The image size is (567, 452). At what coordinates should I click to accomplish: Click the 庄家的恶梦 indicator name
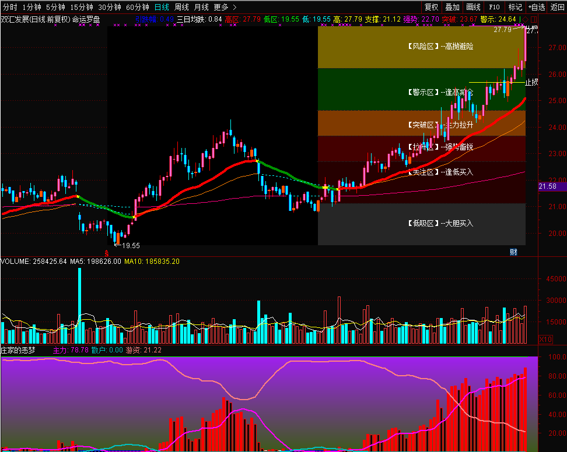18,350
